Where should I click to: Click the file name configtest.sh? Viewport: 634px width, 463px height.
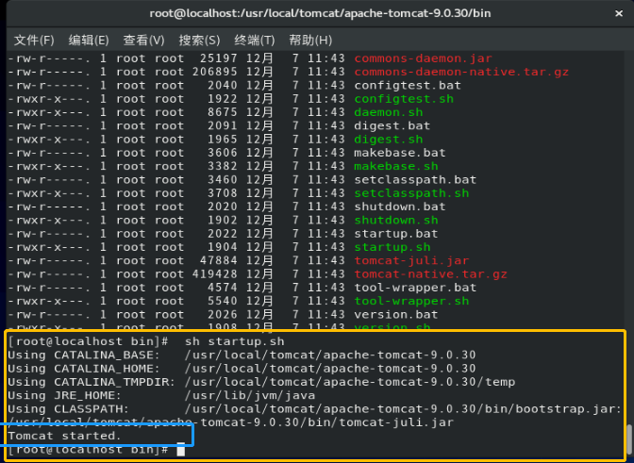point(404,99)
